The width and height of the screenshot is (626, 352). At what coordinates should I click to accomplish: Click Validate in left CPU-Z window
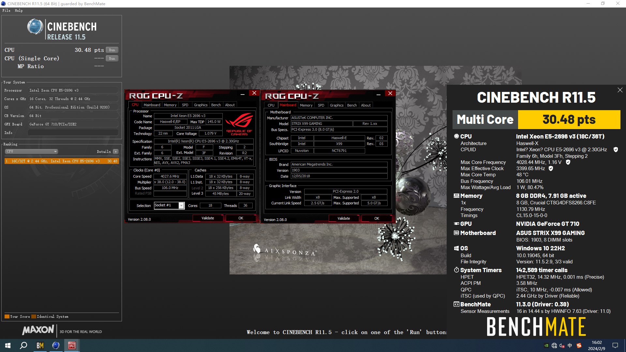click(208, 218)
